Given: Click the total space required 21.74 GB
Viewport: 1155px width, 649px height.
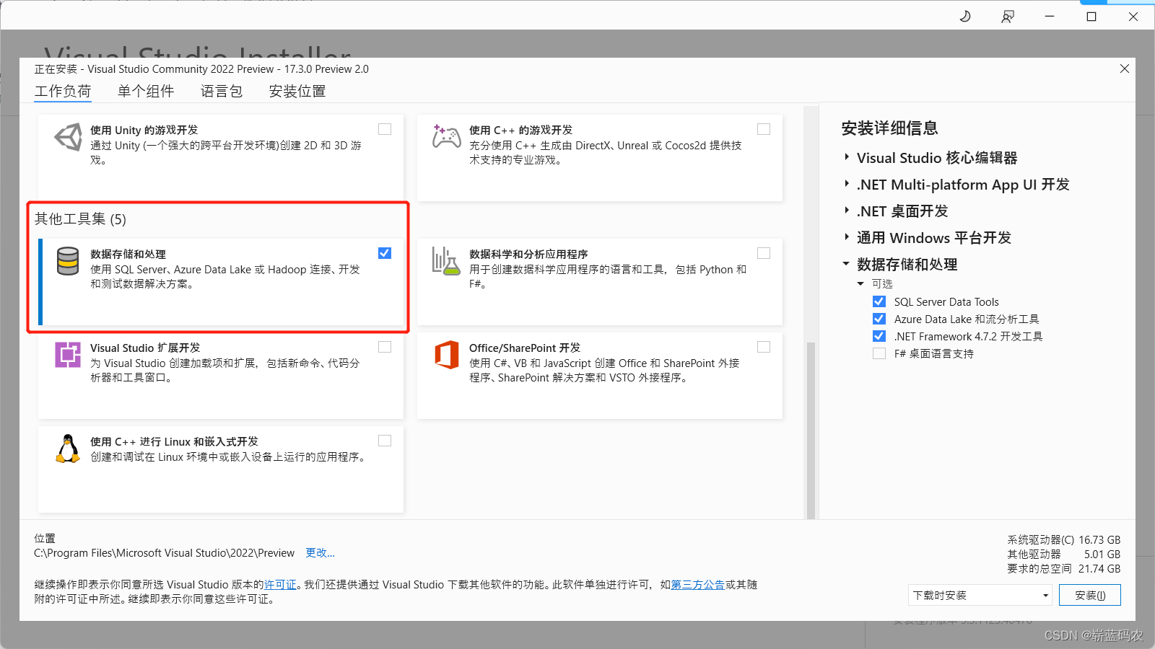Looking at the screenshot, I should click(1099, 568).
